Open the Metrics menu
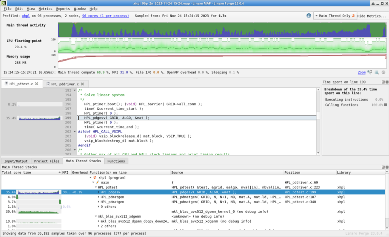 (x=46, y=9)
